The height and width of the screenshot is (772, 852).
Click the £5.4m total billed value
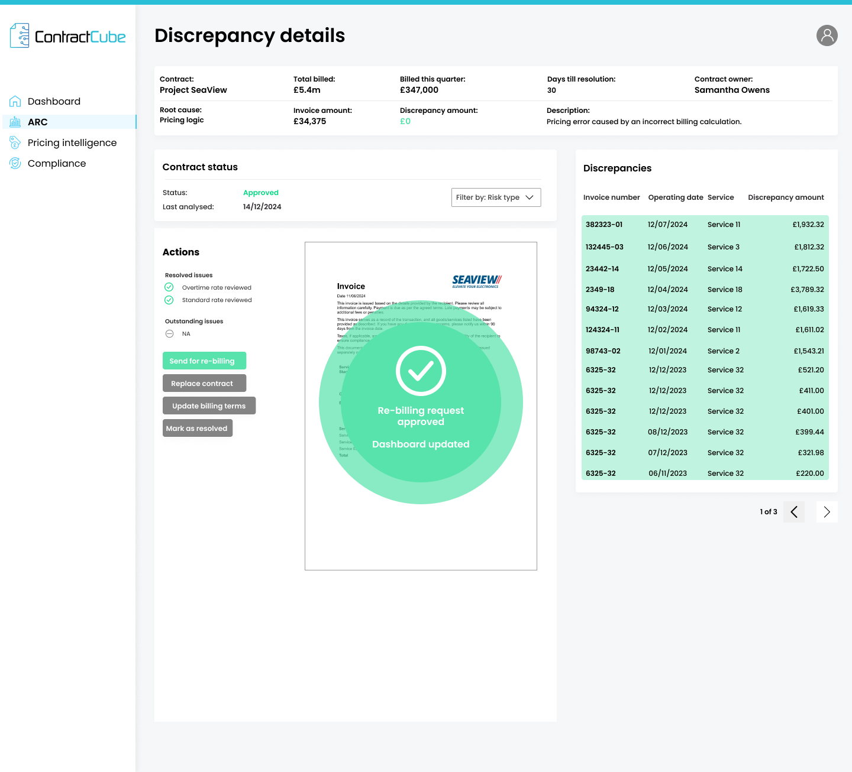tap(307, 90)
